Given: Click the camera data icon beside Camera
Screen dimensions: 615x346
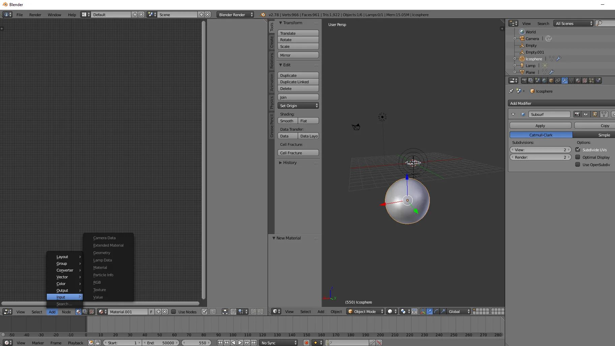Looking at the screenshot, I should (x=548, y=38).
